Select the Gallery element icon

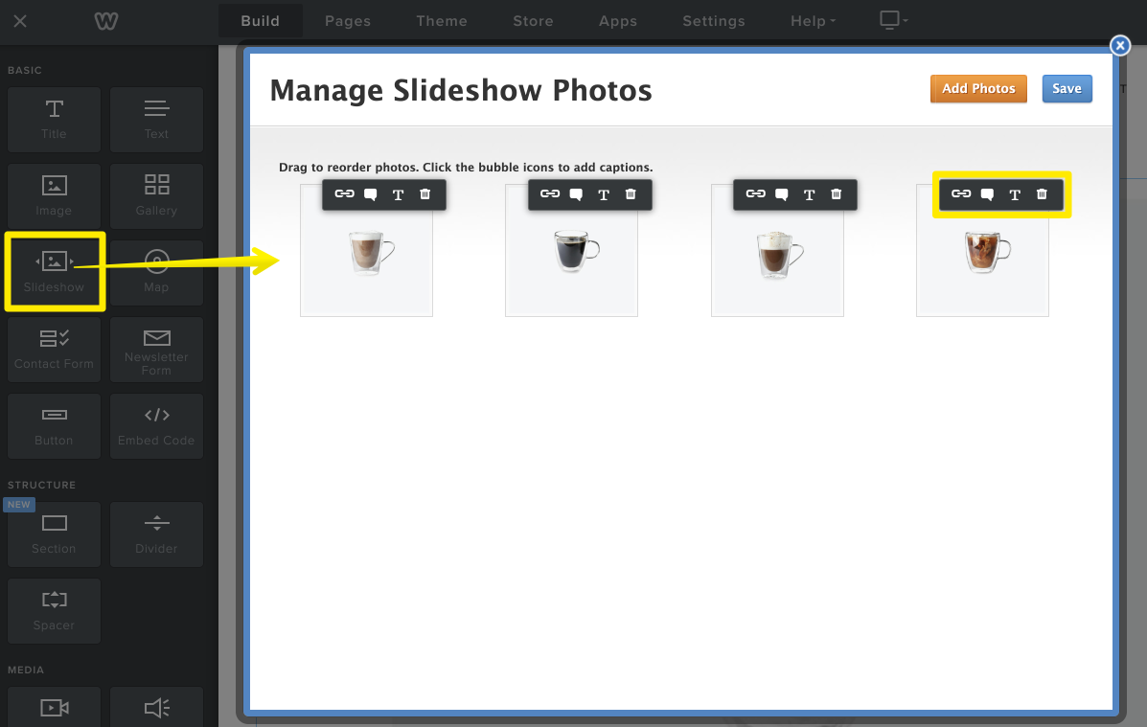156,196
